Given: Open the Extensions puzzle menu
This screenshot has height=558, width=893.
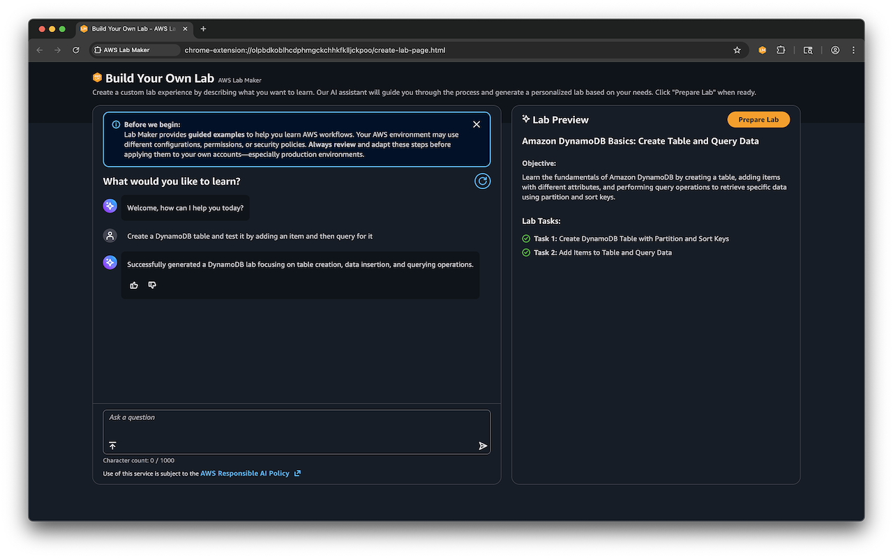Looking at the screenshot, I should coord(781,50).
